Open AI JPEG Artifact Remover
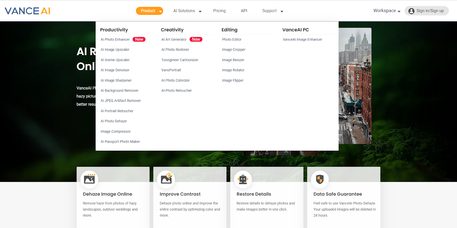Screen dimensions: 457x228 pyautogui.click(x=121, y=101)
